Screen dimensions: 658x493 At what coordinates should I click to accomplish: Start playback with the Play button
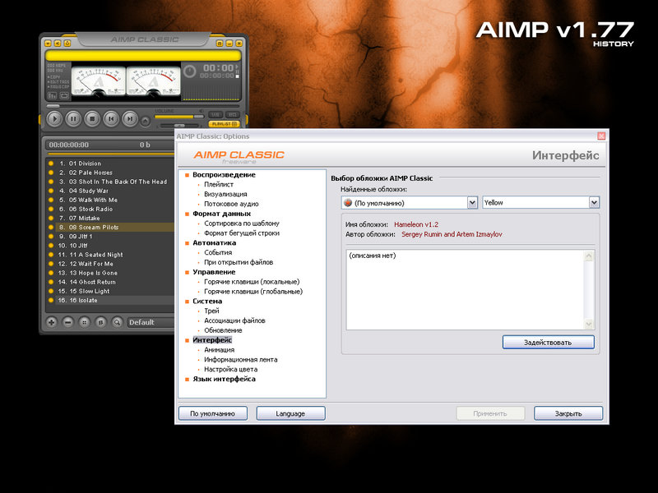54,119
